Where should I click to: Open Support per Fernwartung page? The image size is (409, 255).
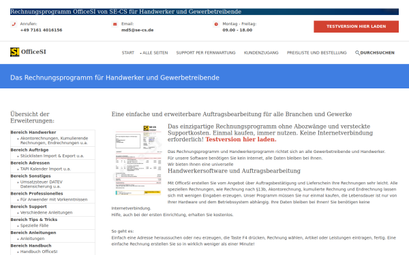click(x=206, y=53)
